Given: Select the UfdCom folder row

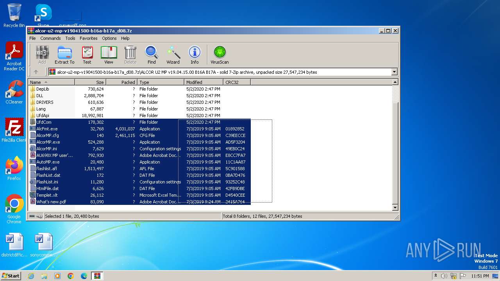Looking at the screenshot, I should point(140,122).
